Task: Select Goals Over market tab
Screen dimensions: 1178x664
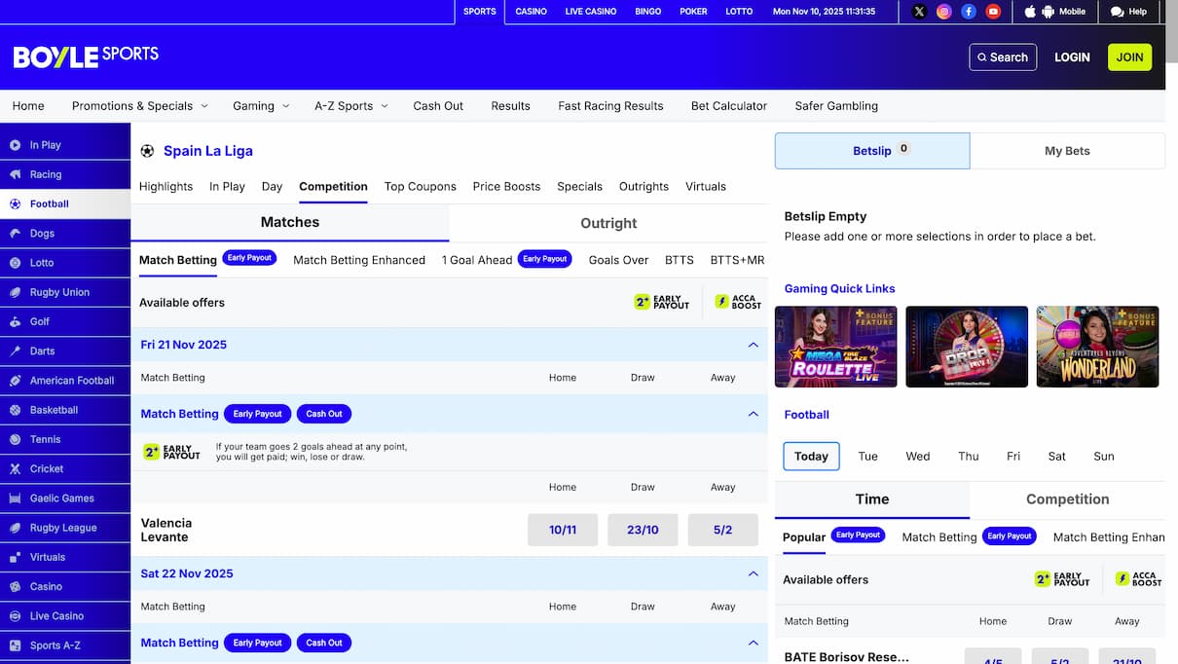Action: 618,260
